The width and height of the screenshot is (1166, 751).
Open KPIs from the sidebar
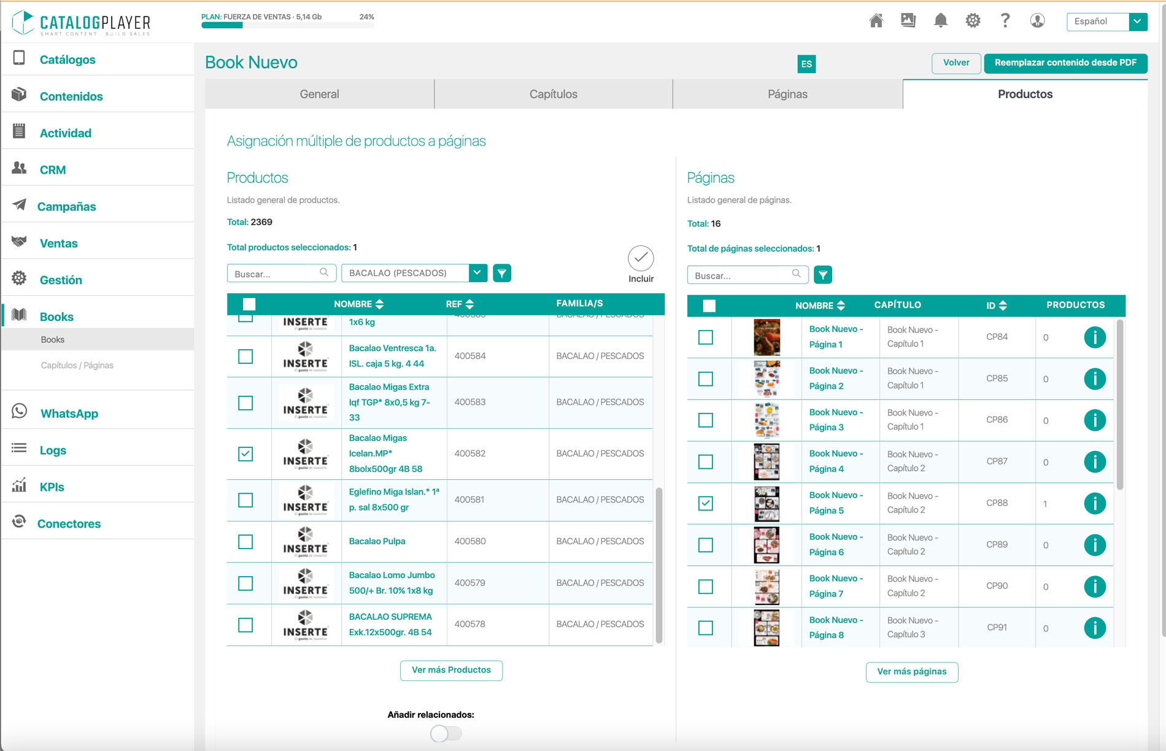click(52, 487)
